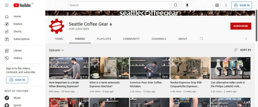Click '264K subscribers' text
This screenshot has width=258, height=107.
pos(79,29)
